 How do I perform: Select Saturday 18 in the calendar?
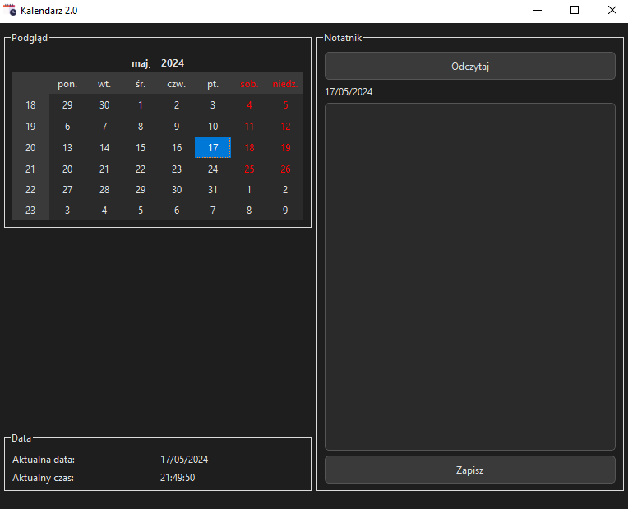[x=249, y=148]
